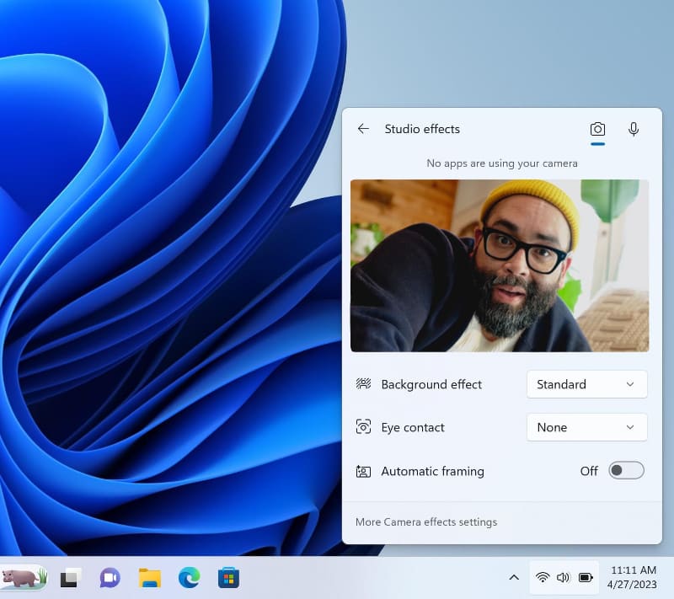Click the Background effect icon
This screenshot has height=599, width=674.
click(363, 384)
